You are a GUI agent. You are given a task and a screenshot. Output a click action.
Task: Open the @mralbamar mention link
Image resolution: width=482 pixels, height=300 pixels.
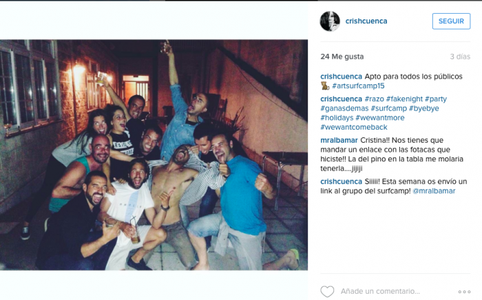[x=434, y=190]
